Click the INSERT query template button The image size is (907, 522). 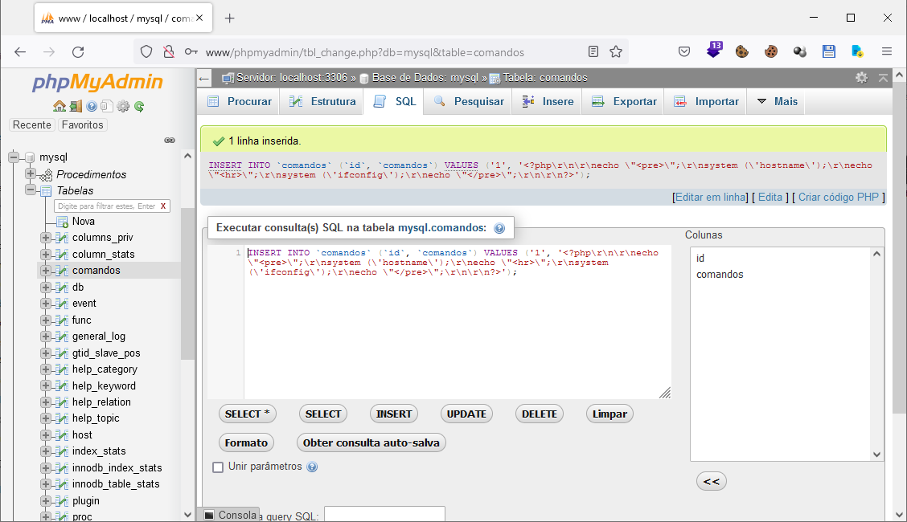(x=394, y=414)
